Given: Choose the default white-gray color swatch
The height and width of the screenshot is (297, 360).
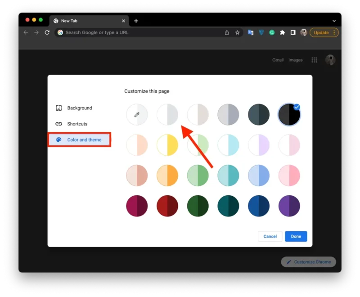Looking at the screenshot, I should point(167,115).
